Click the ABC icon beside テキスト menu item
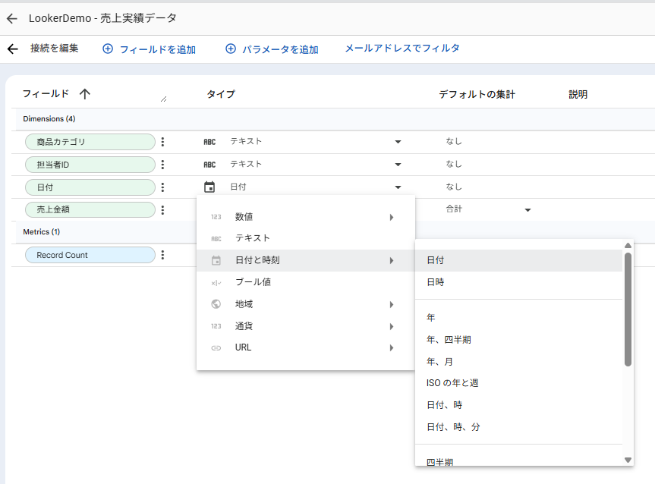 (216, 239)
